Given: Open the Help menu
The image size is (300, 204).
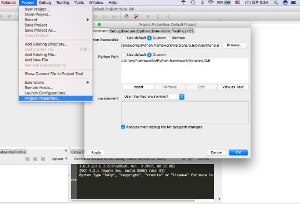Looking at the screenshot, I should [x=112, y=3].
